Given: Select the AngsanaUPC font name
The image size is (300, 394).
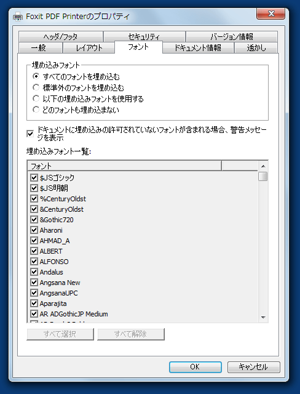Looking at the screenshot, I should click(x=58, y=293).
